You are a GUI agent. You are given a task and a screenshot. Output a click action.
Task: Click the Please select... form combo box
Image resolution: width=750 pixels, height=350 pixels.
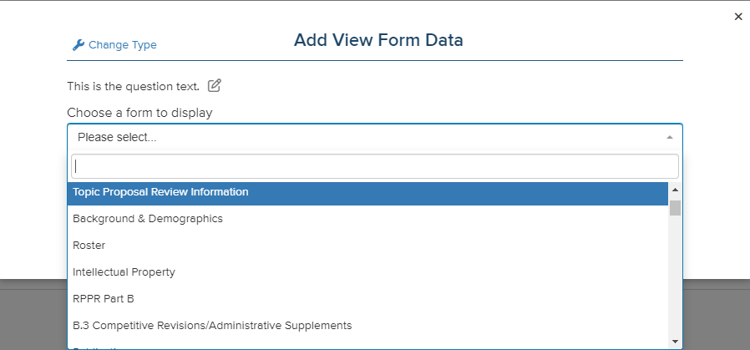click(x=375, y=137)
